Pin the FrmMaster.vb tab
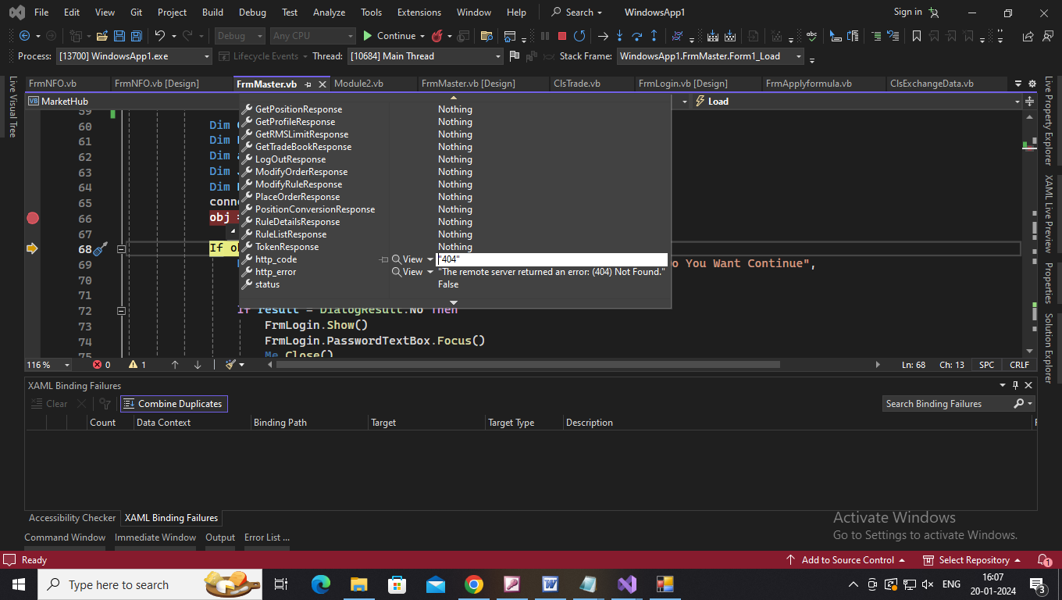This screenshot has width=1062, height=600. [x=308, y=84]
